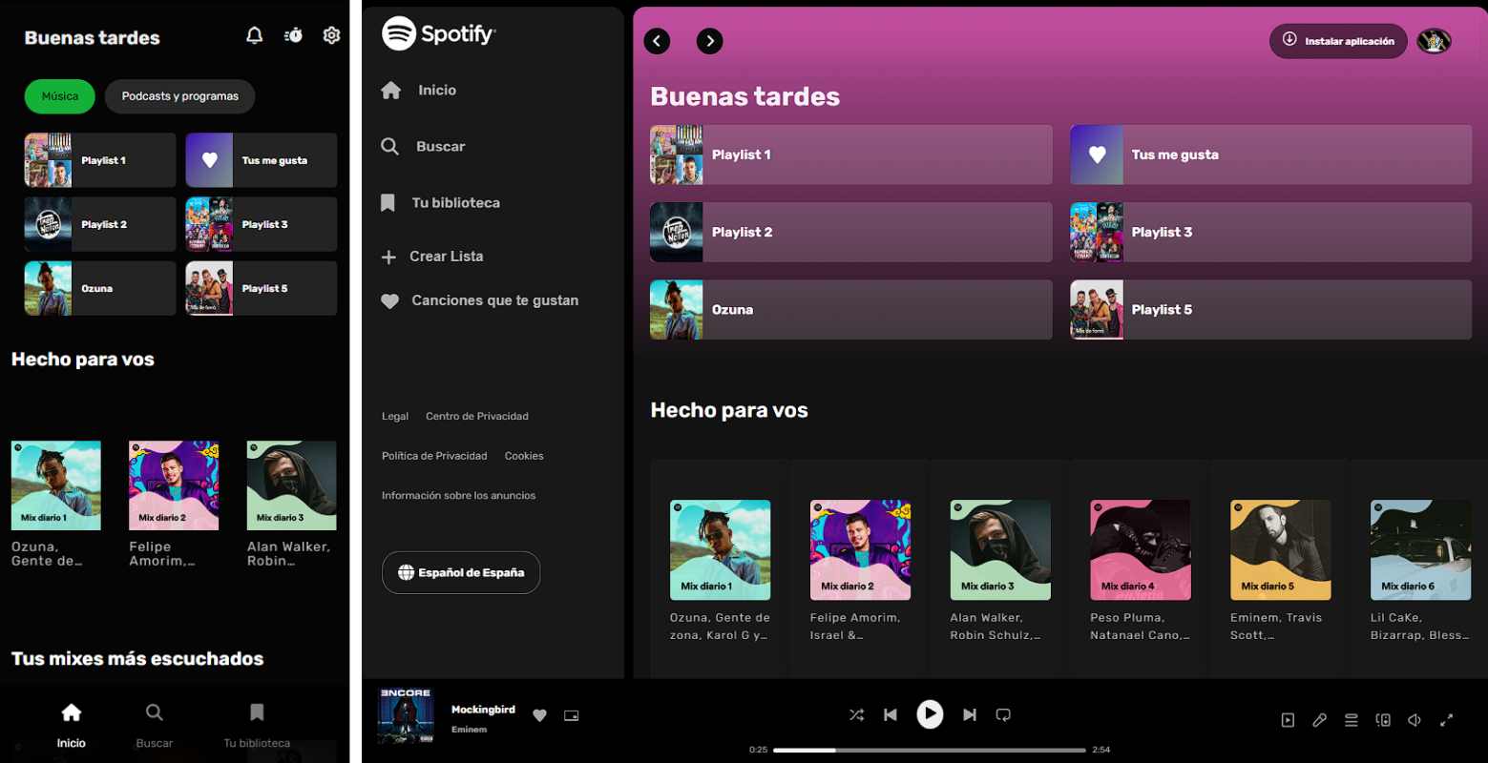This screenshot has height=763, width=1488.
Task: Go forward with the right arrow button
Action: point(710,41)
